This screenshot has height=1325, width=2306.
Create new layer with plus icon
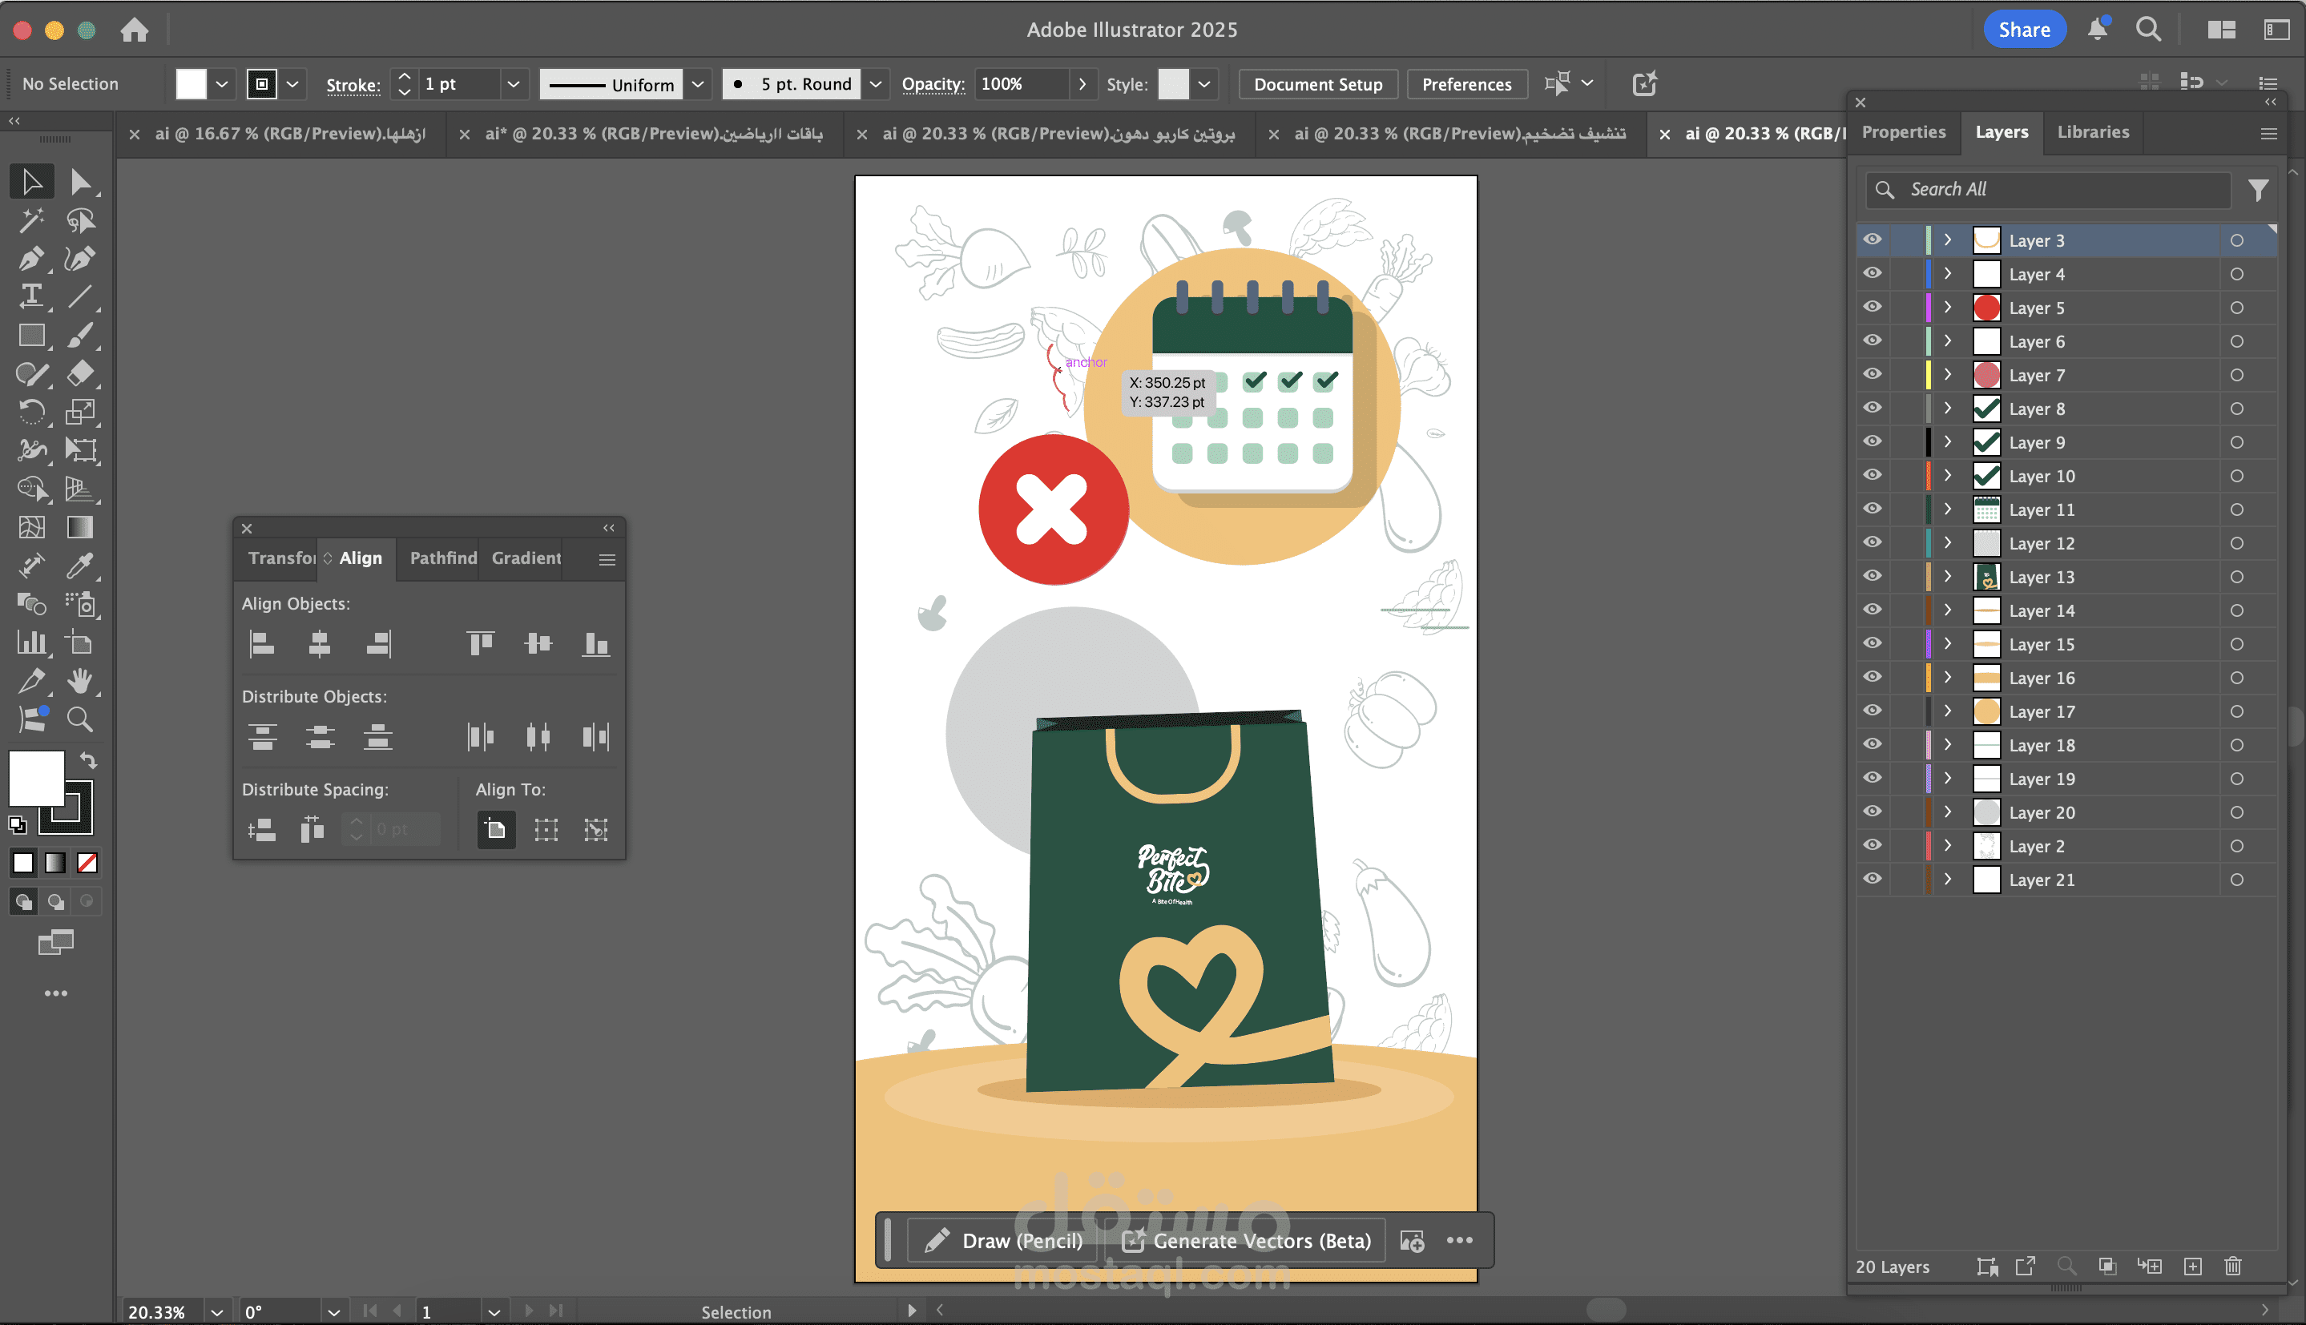(2192, 1266)
